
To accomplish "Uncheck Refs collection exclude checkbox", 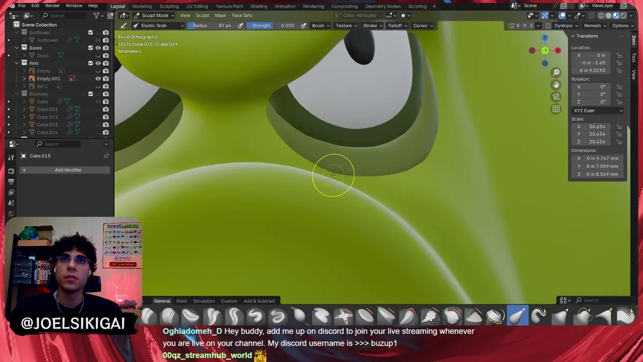I will point(90,63).
